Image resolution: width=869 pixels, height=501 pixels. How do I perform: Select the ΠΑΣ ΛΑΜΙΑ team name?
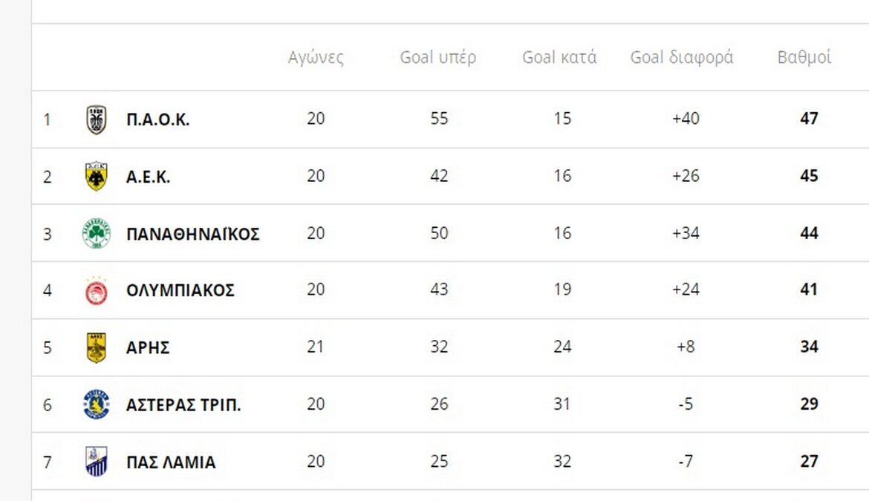point(171,462)
